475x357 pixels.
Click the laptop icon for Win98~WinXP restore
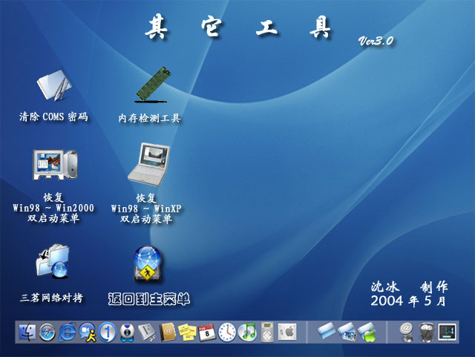[149, 163]
